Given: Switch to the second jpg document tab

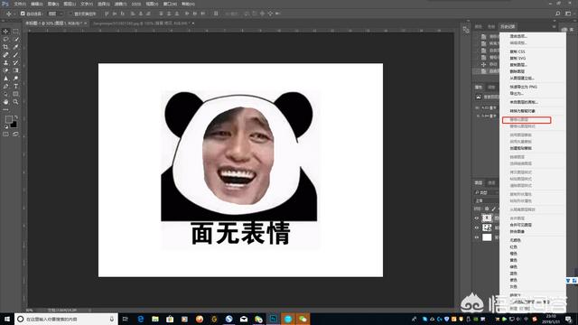Looking at the screenshot, I should (x=143, y=23).
